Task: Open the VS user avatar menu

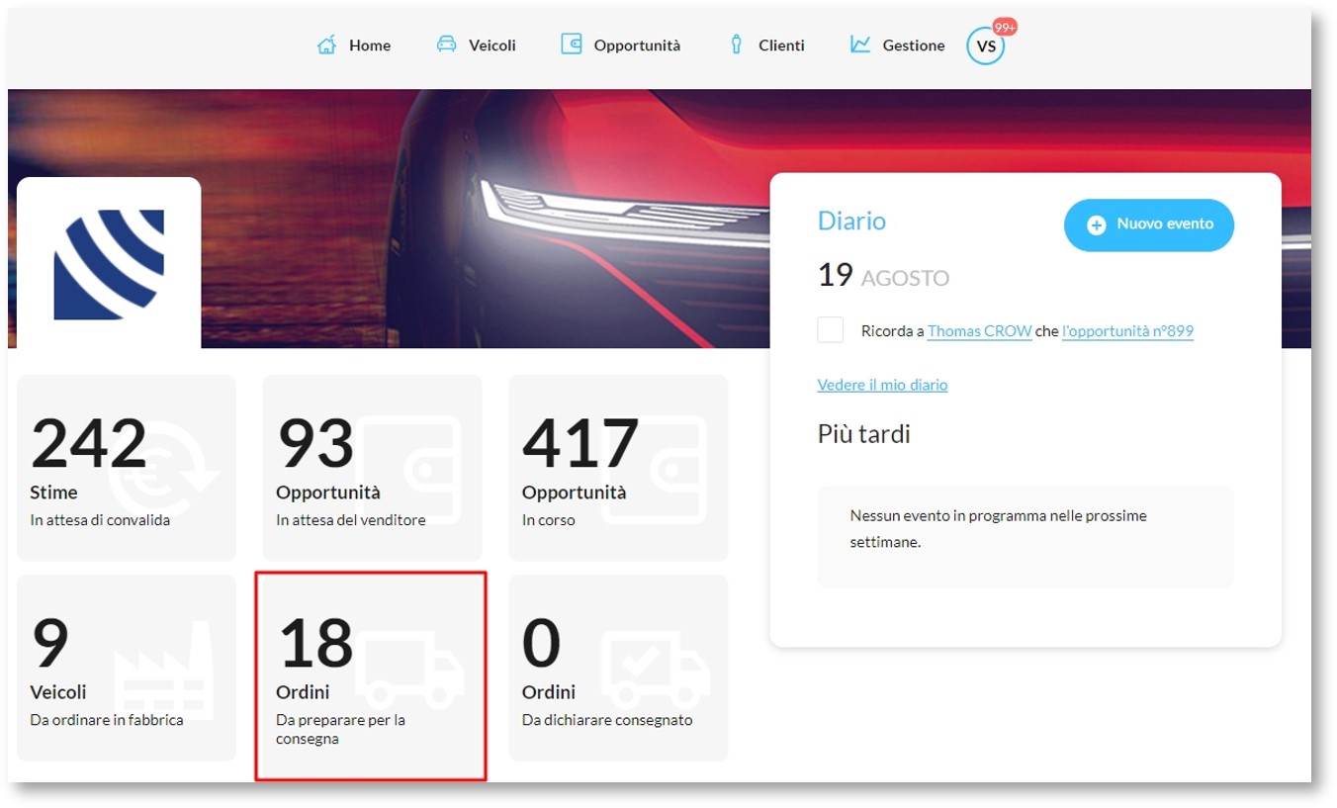Action: (986, 45)
